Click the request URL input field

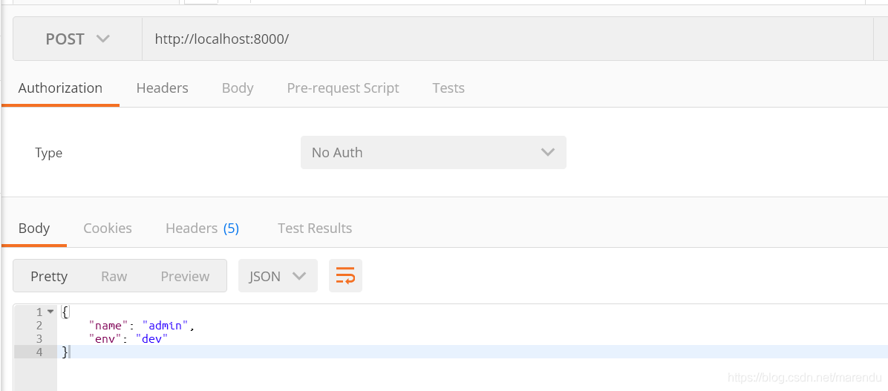click(507, 39)
